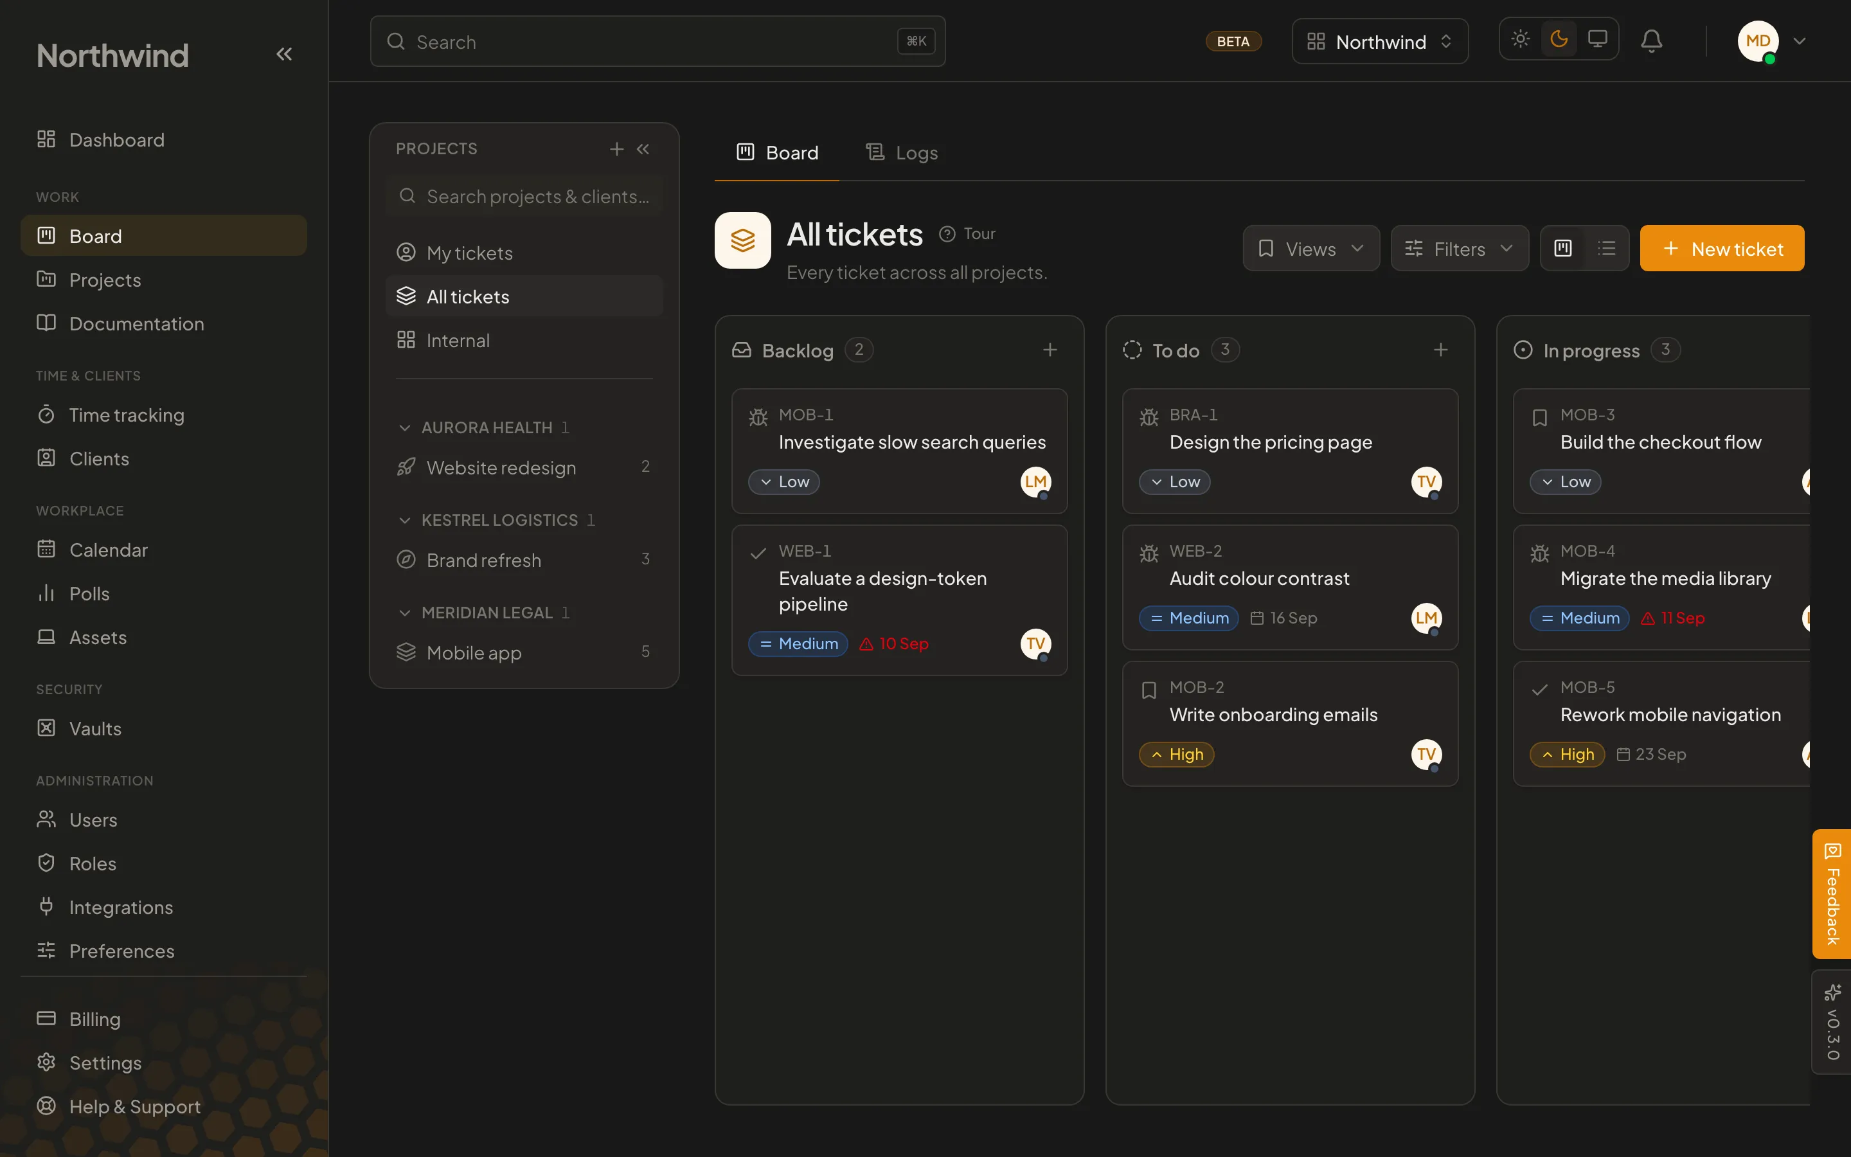Click the 11 Sep overdue warning on MOB-4
1851x1157 pixels.
1673,618
